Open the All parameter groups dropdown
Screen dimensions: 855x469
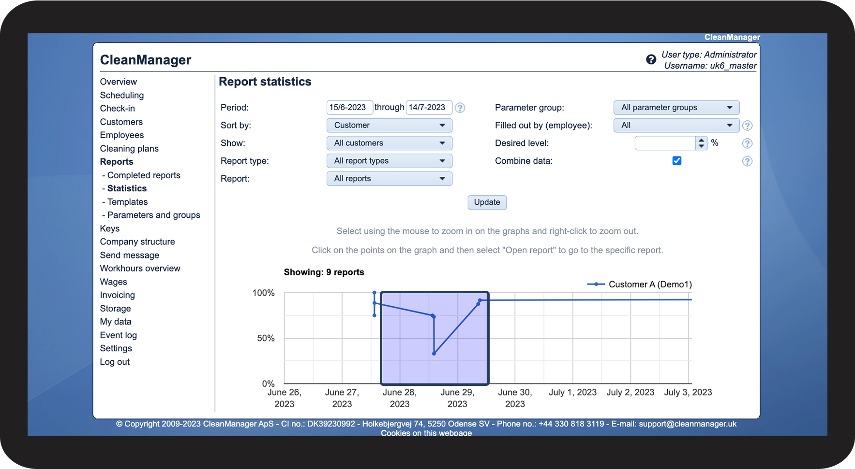[x=676, y=108]
